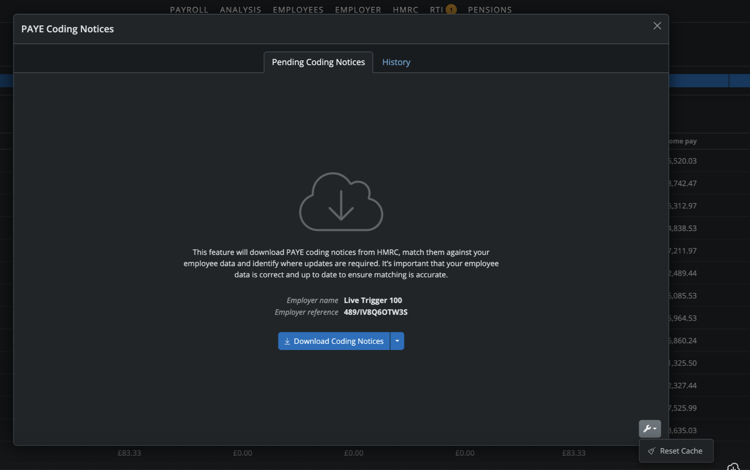Close the PAYE Coding Notices dialog

point(657,26)
